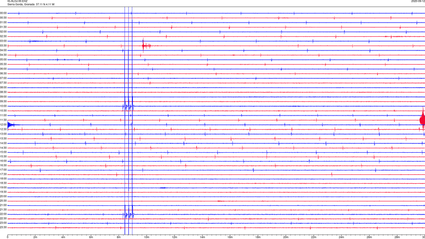This screenshot has height=239, width=425.
Task: Select the 13:30 trace time label
Action: pyautogui.click(x=4, y=139)
